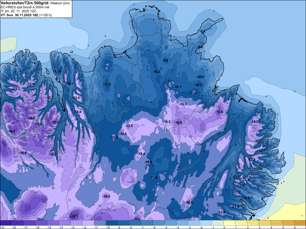Image resolution: width=306 pixels, height=229 pixels.
Task: Click the temperature value '-17.3' on the map
Action: point(55,122)
